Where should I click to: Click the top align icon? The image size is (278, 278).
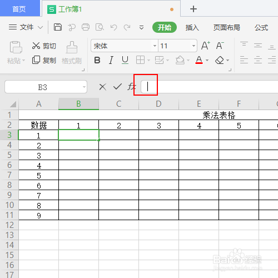click(x=244, y=44)
